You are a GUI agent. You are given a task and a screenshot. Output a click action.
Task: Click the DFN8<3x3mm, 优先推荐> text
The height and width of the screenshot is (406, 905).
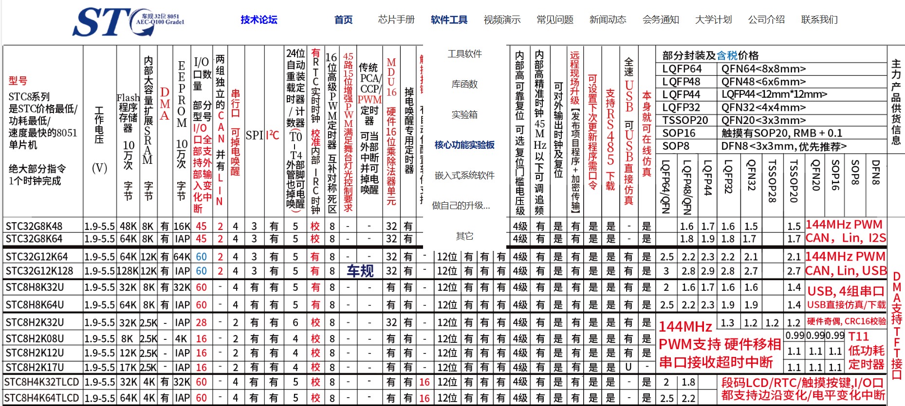pos(784,146)
